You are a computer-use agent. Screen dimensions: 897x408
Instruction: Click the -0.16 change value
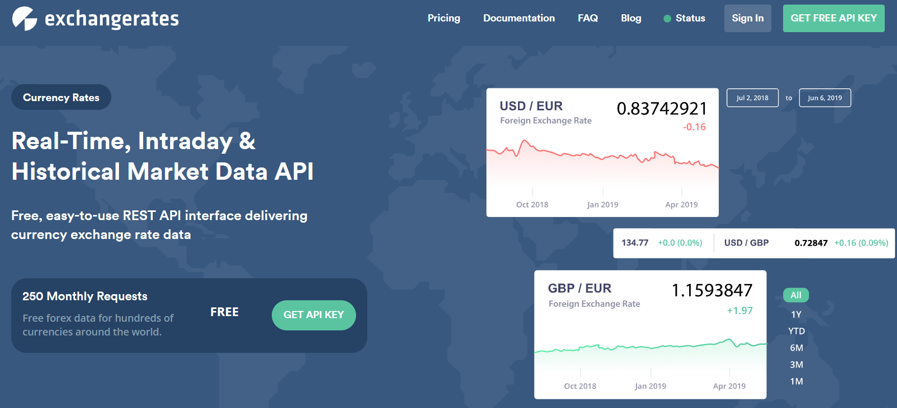pos(694,127)
